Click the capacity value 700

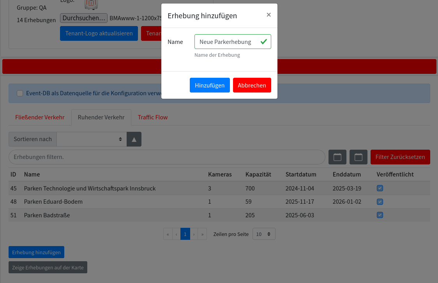click(x=250, y=189)
